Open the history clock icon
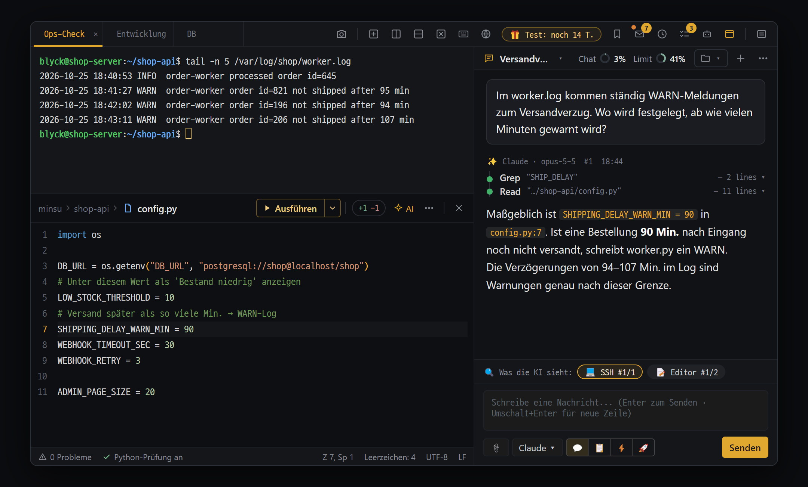This screenshot has height=487, width=808. coord(662,34)
